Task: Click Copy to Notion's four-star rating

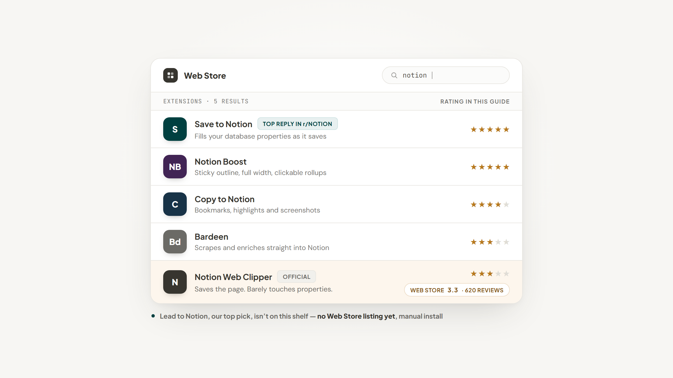Action: click(x=490, y=204)
